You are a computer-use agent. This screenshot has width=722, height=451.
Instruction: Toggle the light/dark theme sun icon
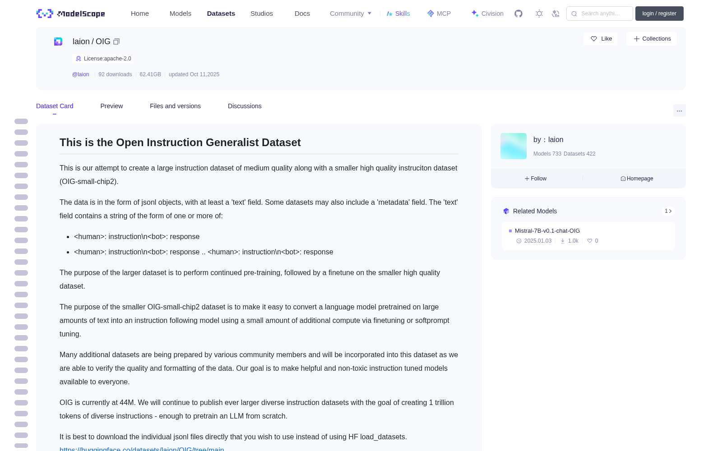[539, 14]
